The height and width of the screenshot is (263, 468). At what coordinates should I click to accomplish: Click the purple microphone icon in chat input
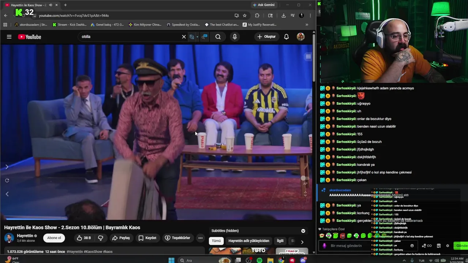pyautogui.click(x=324, y=246)
